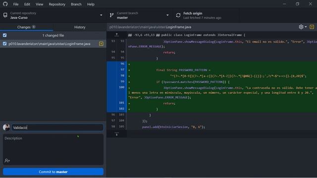Click the fetch origin sync icon

pyautogui.click(x=178, y=15)
